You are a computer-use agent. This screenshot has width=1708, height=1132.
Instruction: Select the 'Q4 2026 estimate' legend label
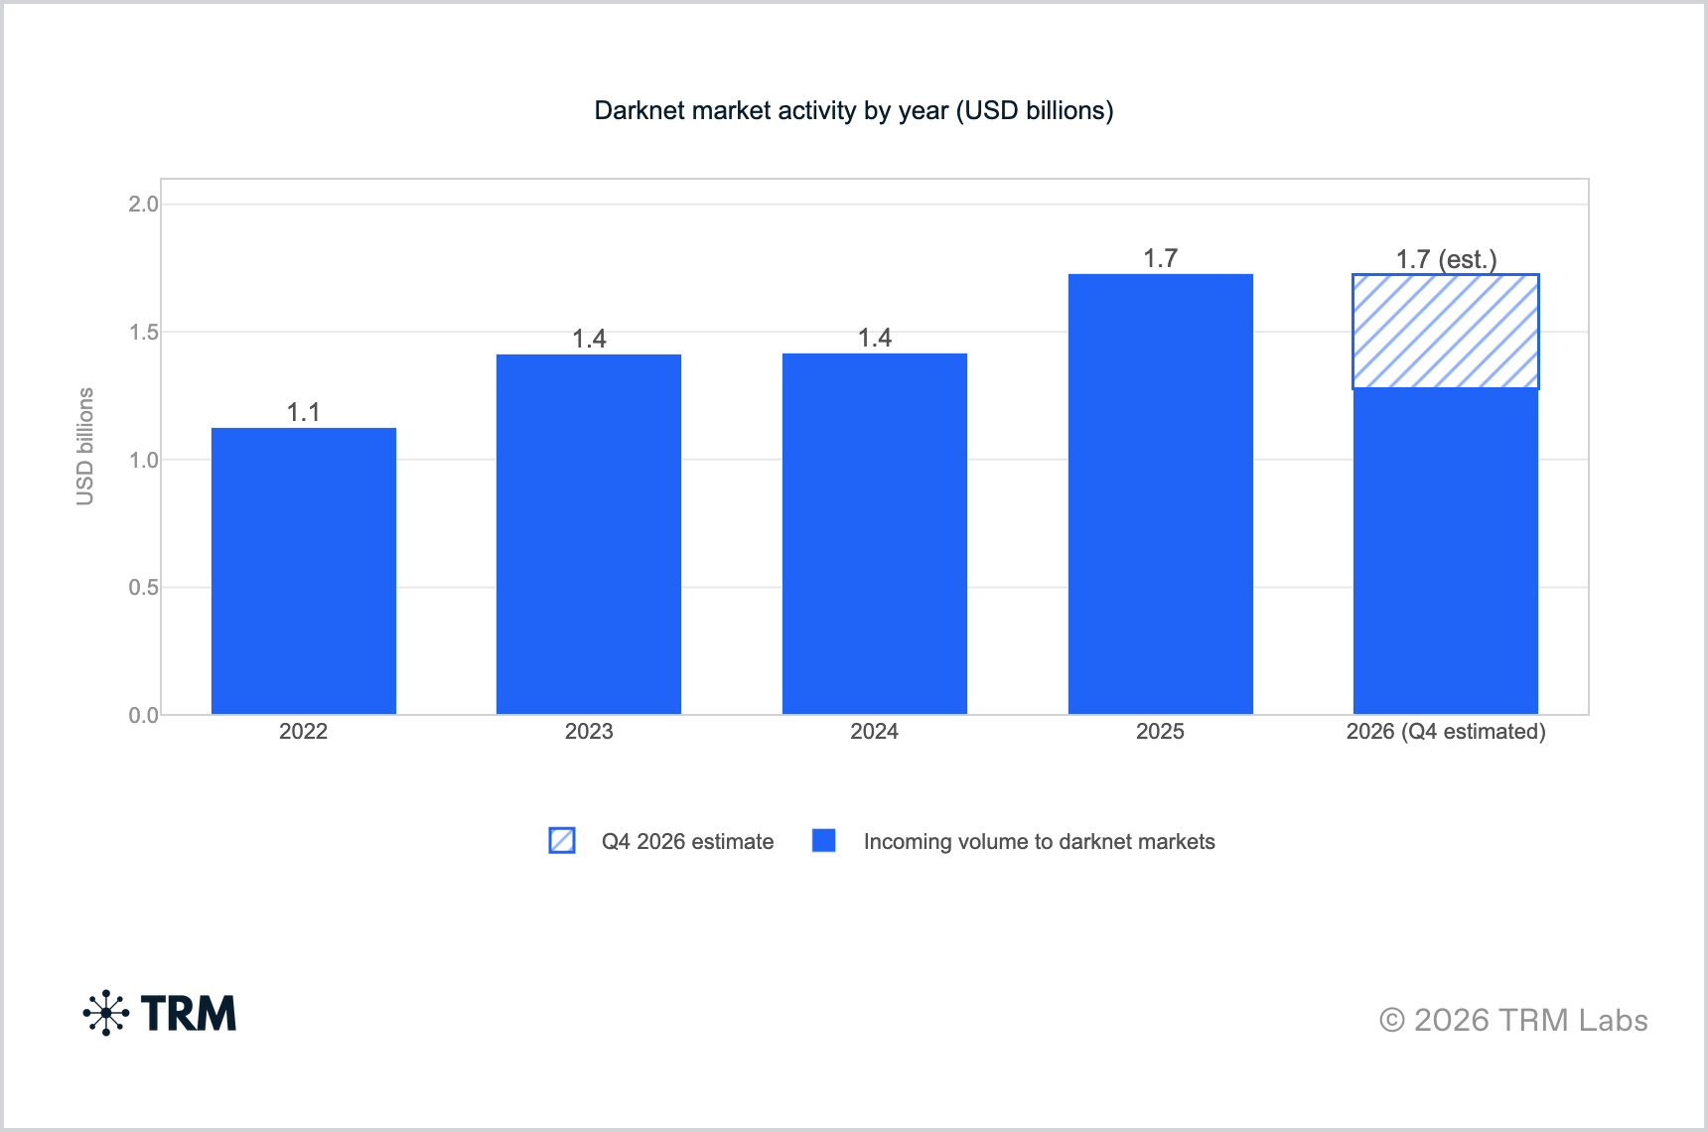click(x=687, y=842)
